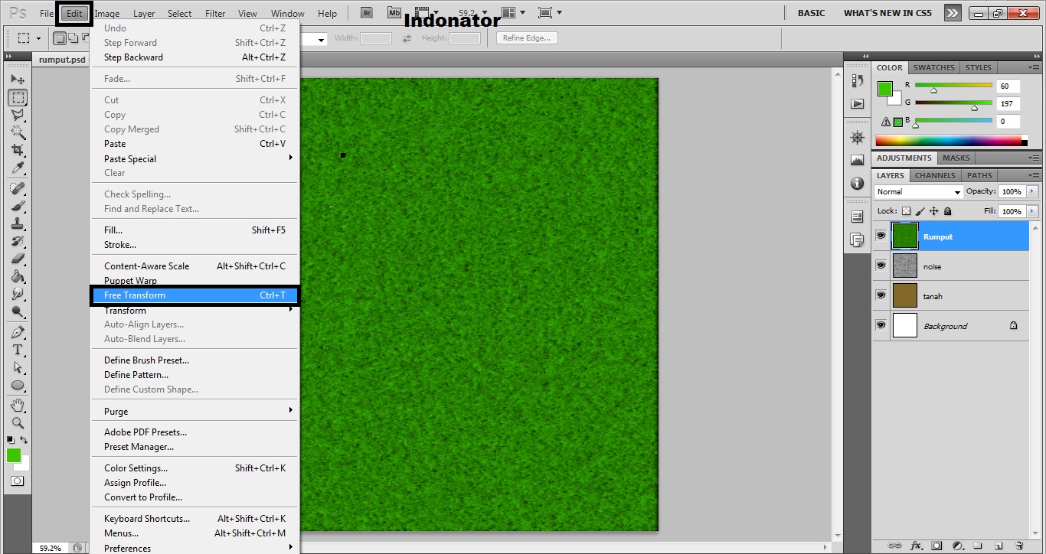Open WHAT'S NEW IN CS5
Screen dimensions: 1046x554
(x=887, y=12)
